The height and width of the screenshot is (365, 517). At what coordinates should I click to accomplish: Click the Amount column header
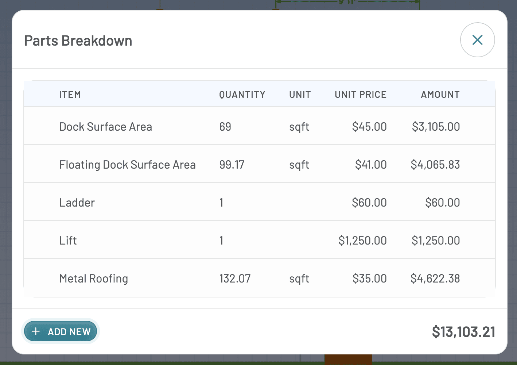[x=440, y=95]
